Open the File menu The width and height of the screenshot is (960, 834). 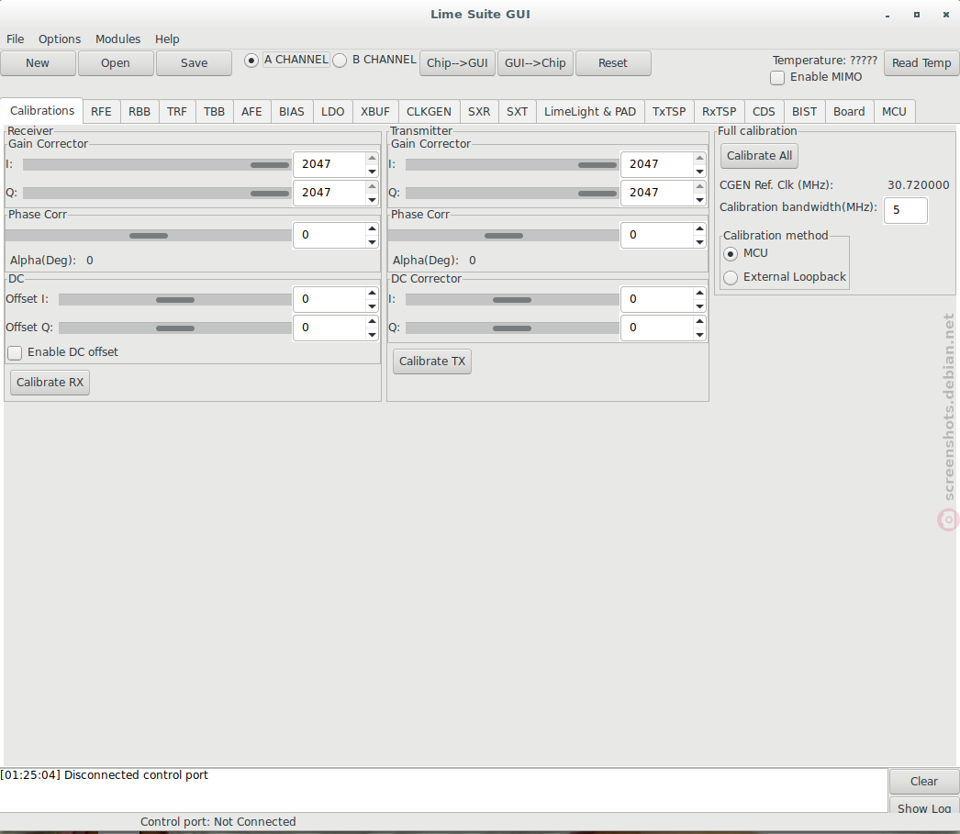click(16, 39)
